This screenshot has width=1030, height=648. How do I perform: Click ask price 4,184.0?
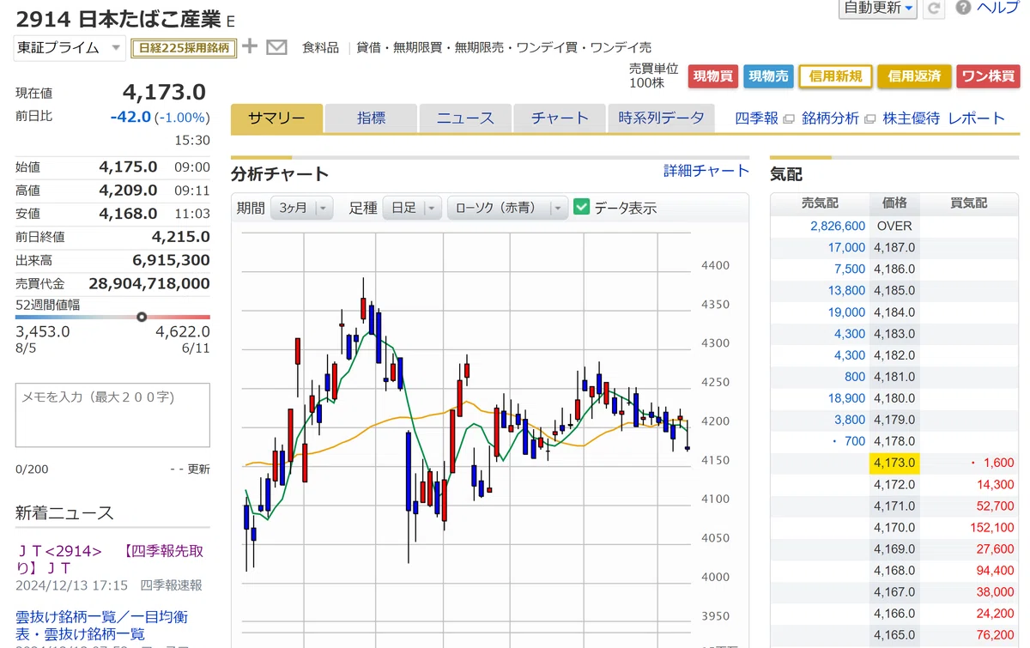[894, 312]
